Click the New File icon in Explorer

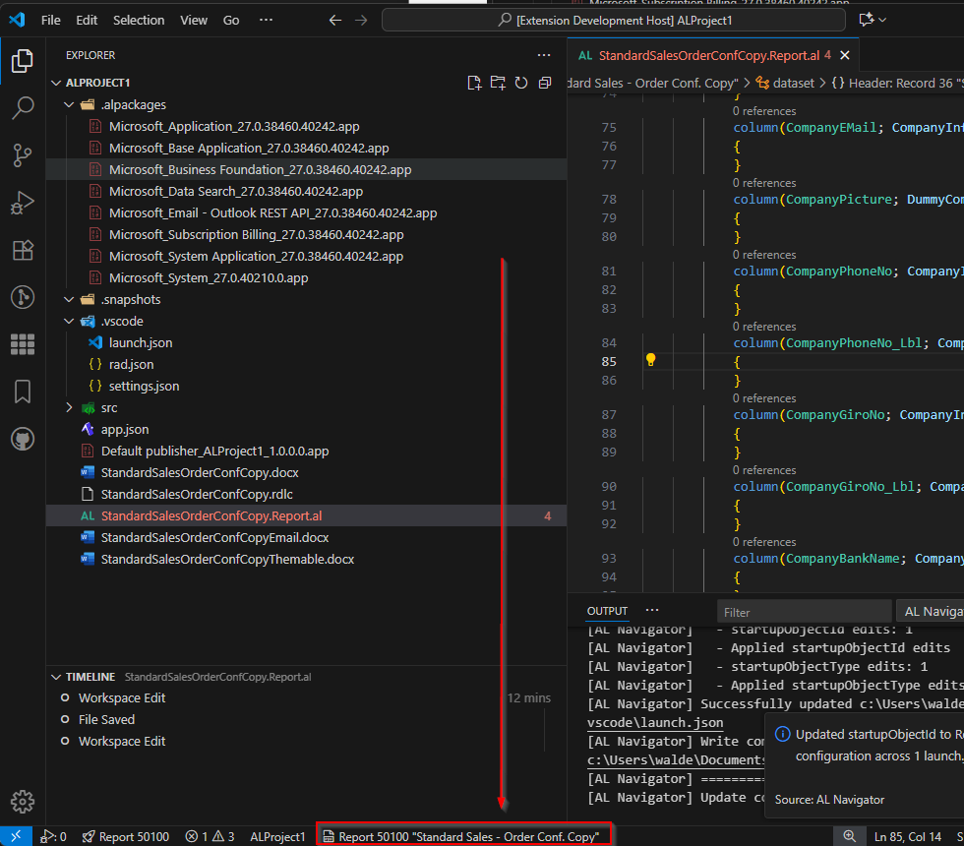point(475,84)
